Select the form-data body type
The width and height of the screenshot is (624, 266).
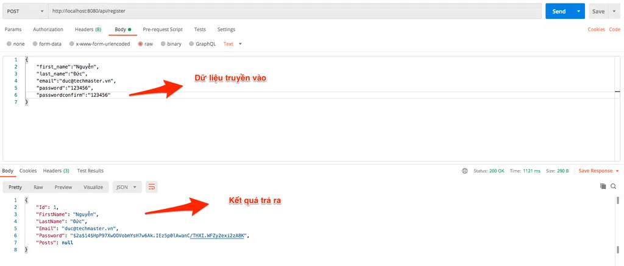[47, 44]
